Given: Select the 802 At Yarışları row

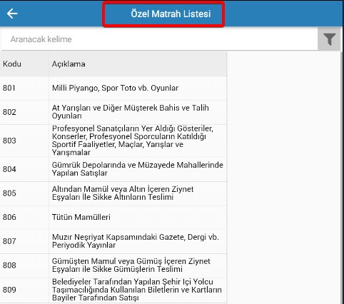Looking at the screenshot, I should tap(113, 112).
